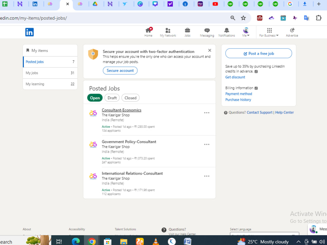The height and width of the screenshot is (245, 327).
Task: Select the Open jobs filter
Action: coord(95,98)
